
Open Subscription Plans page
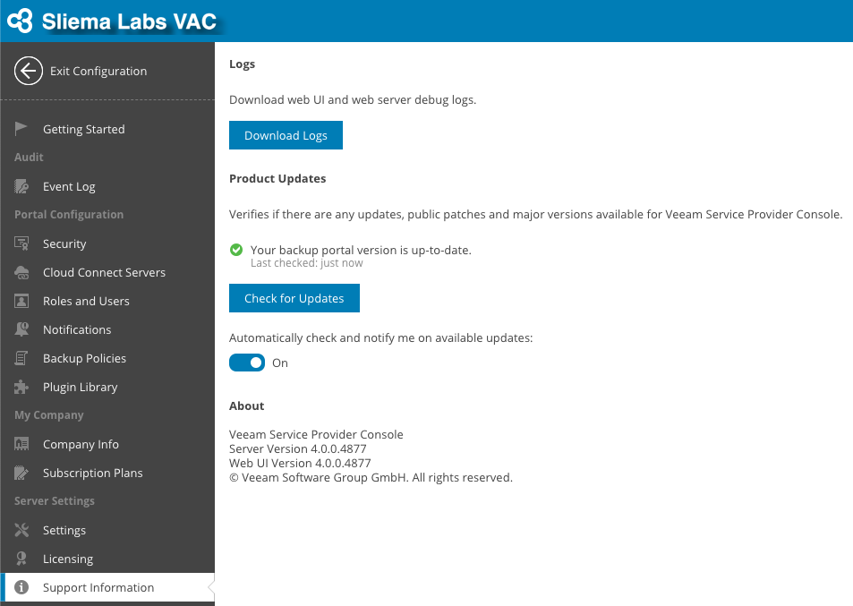pyautogui.click(x=107, y=473)
